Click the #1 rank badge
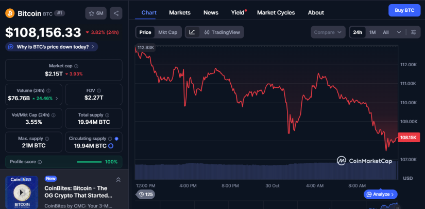 (x=59, y=13)
